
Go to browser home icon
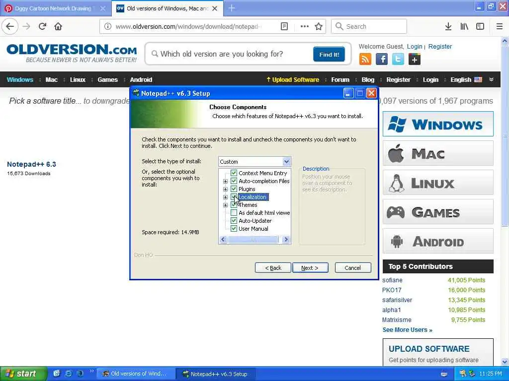(58, 26)
